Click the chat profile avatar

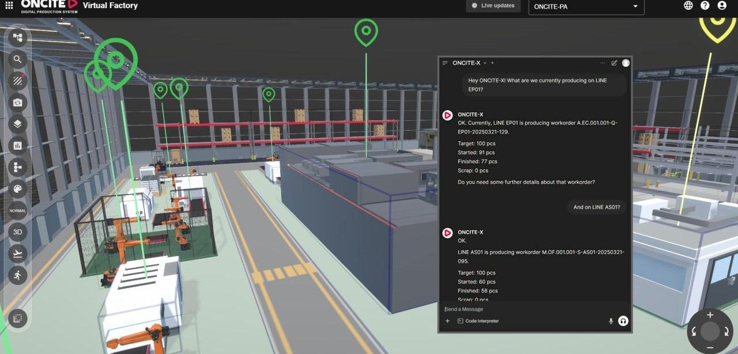(626, 63)
